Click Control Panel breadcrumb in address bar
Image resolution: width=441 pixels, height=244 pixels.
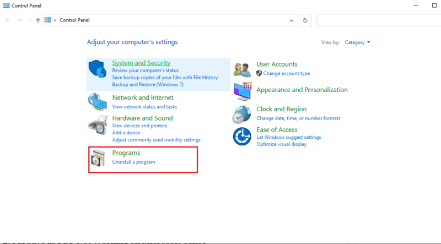74,20
